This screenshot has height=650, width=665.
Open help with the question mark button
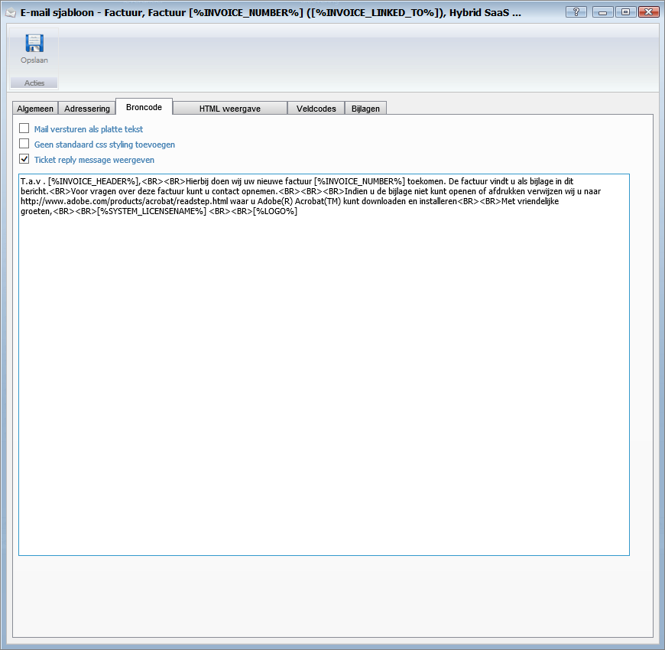[x=576, y=12]
